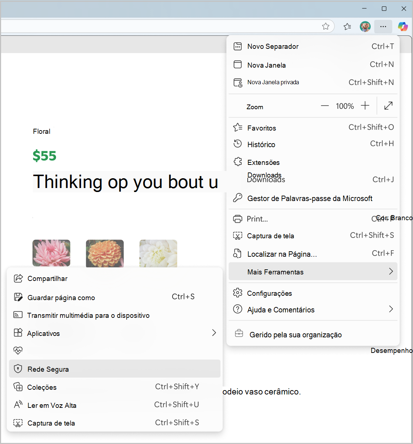Click the profile avatar picture
Screen dimensions: 413x444
(x=365, y=26)
